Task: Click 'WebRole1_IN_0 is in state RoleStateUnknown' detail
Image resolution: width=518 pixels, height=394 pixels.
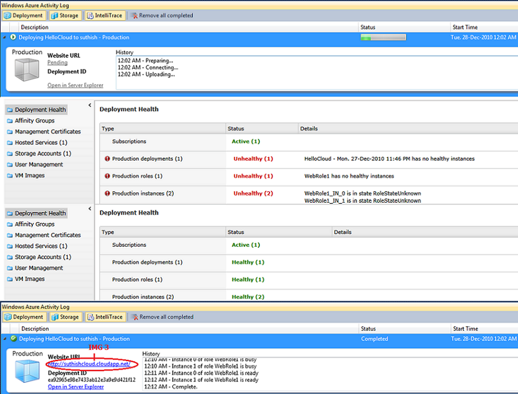Action: 363,193
